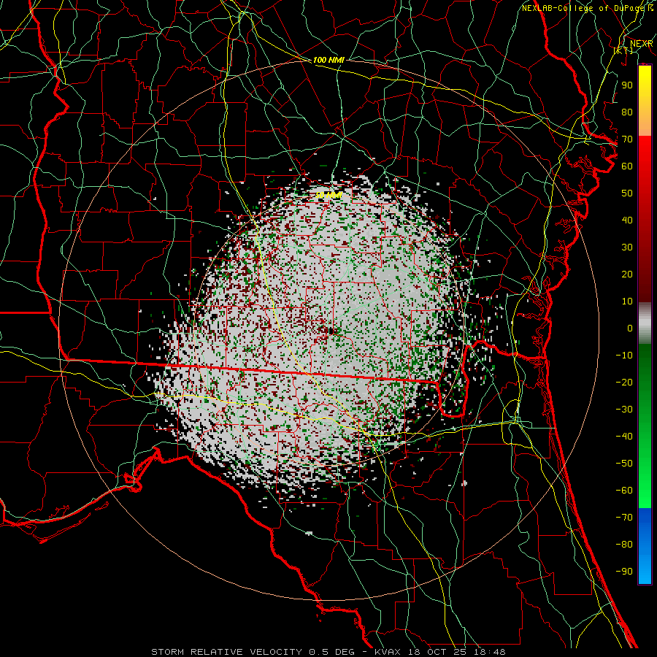Select the -40 knot scale label
Viewport: 657px width, 657px height.
(624, 437)
